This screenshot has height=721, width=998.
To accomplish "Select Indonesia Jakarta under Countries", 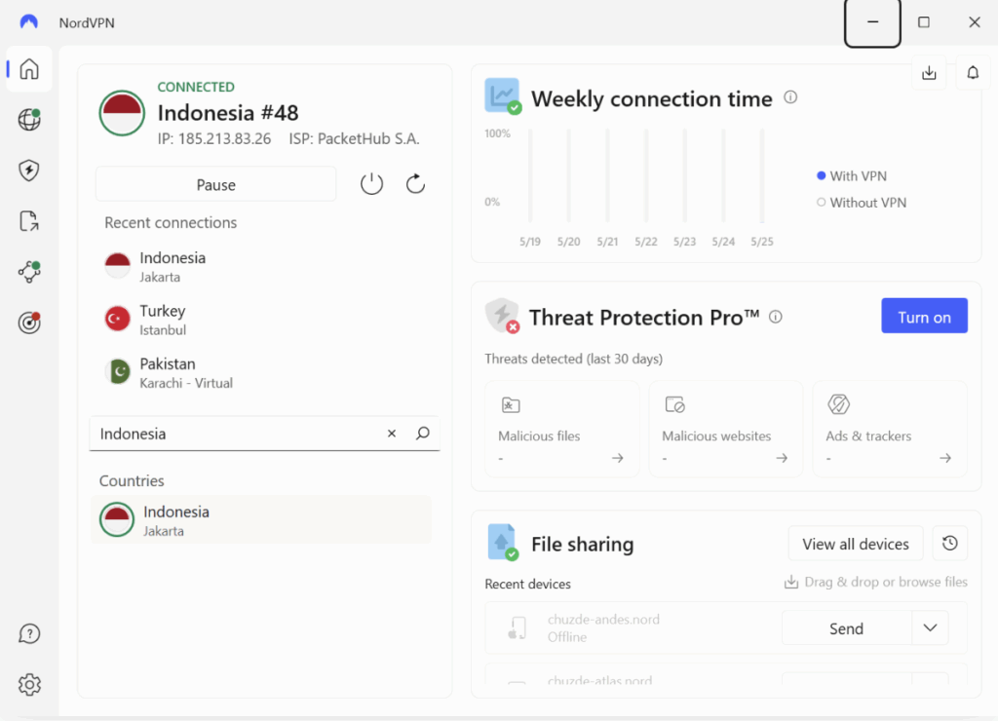I will 261,520.
